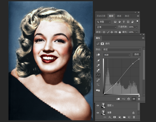The width and height of the screenshot is (156, 122).
Task: Open the fx layer style menu
Action: tap(110, 117)
